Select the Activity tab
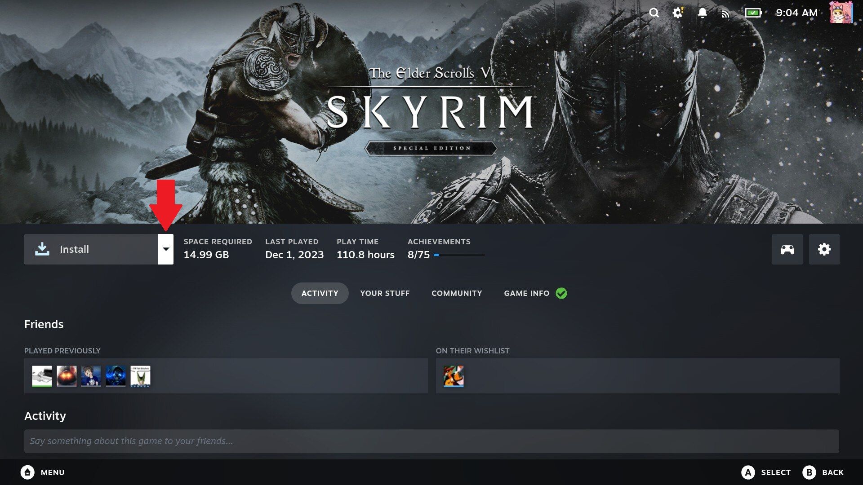Image resolution: width=863 pixels, height=485 pixels. 320,293
